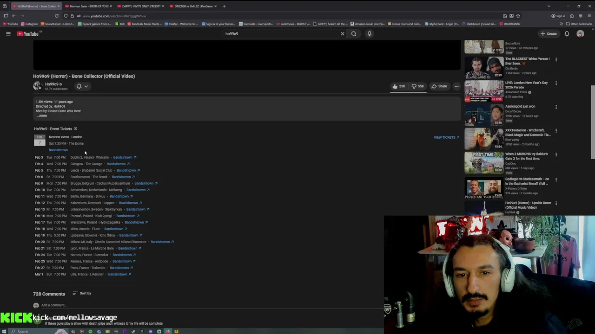Play BLACKEST White Person thumbnail
The width and height of the screenshot is (595, 334).
pos(484,67)
